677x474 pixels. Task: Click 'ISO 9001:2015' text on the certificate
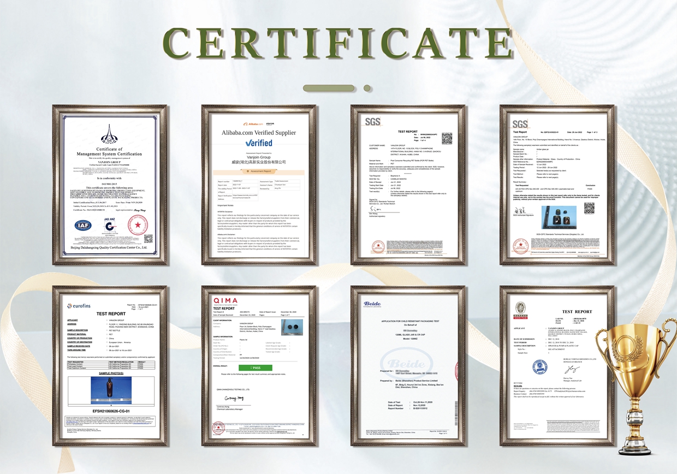point(110,183)
